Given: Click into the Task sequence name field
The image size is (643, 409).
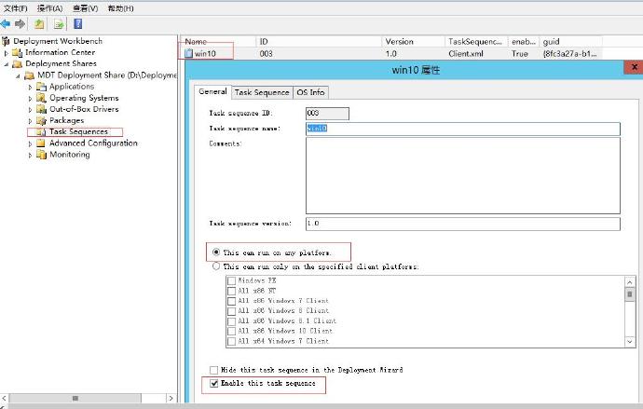Looking at the screenshot, I should pos(463,129).
